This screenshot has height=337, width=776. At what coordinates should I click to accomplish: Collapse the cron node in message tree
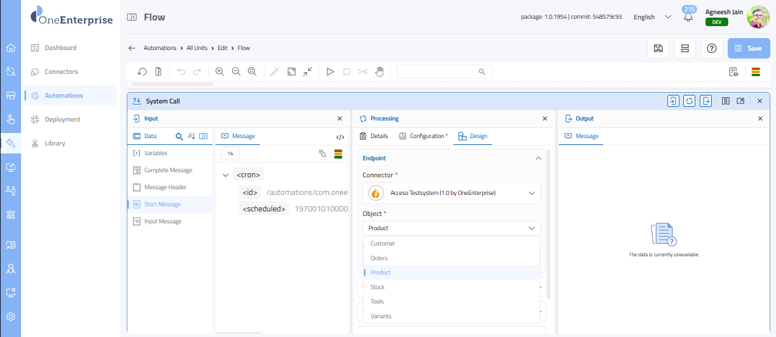pos(226,175)
